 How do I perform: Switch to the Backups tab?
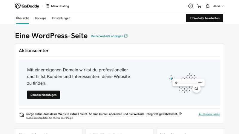(40, 18)
